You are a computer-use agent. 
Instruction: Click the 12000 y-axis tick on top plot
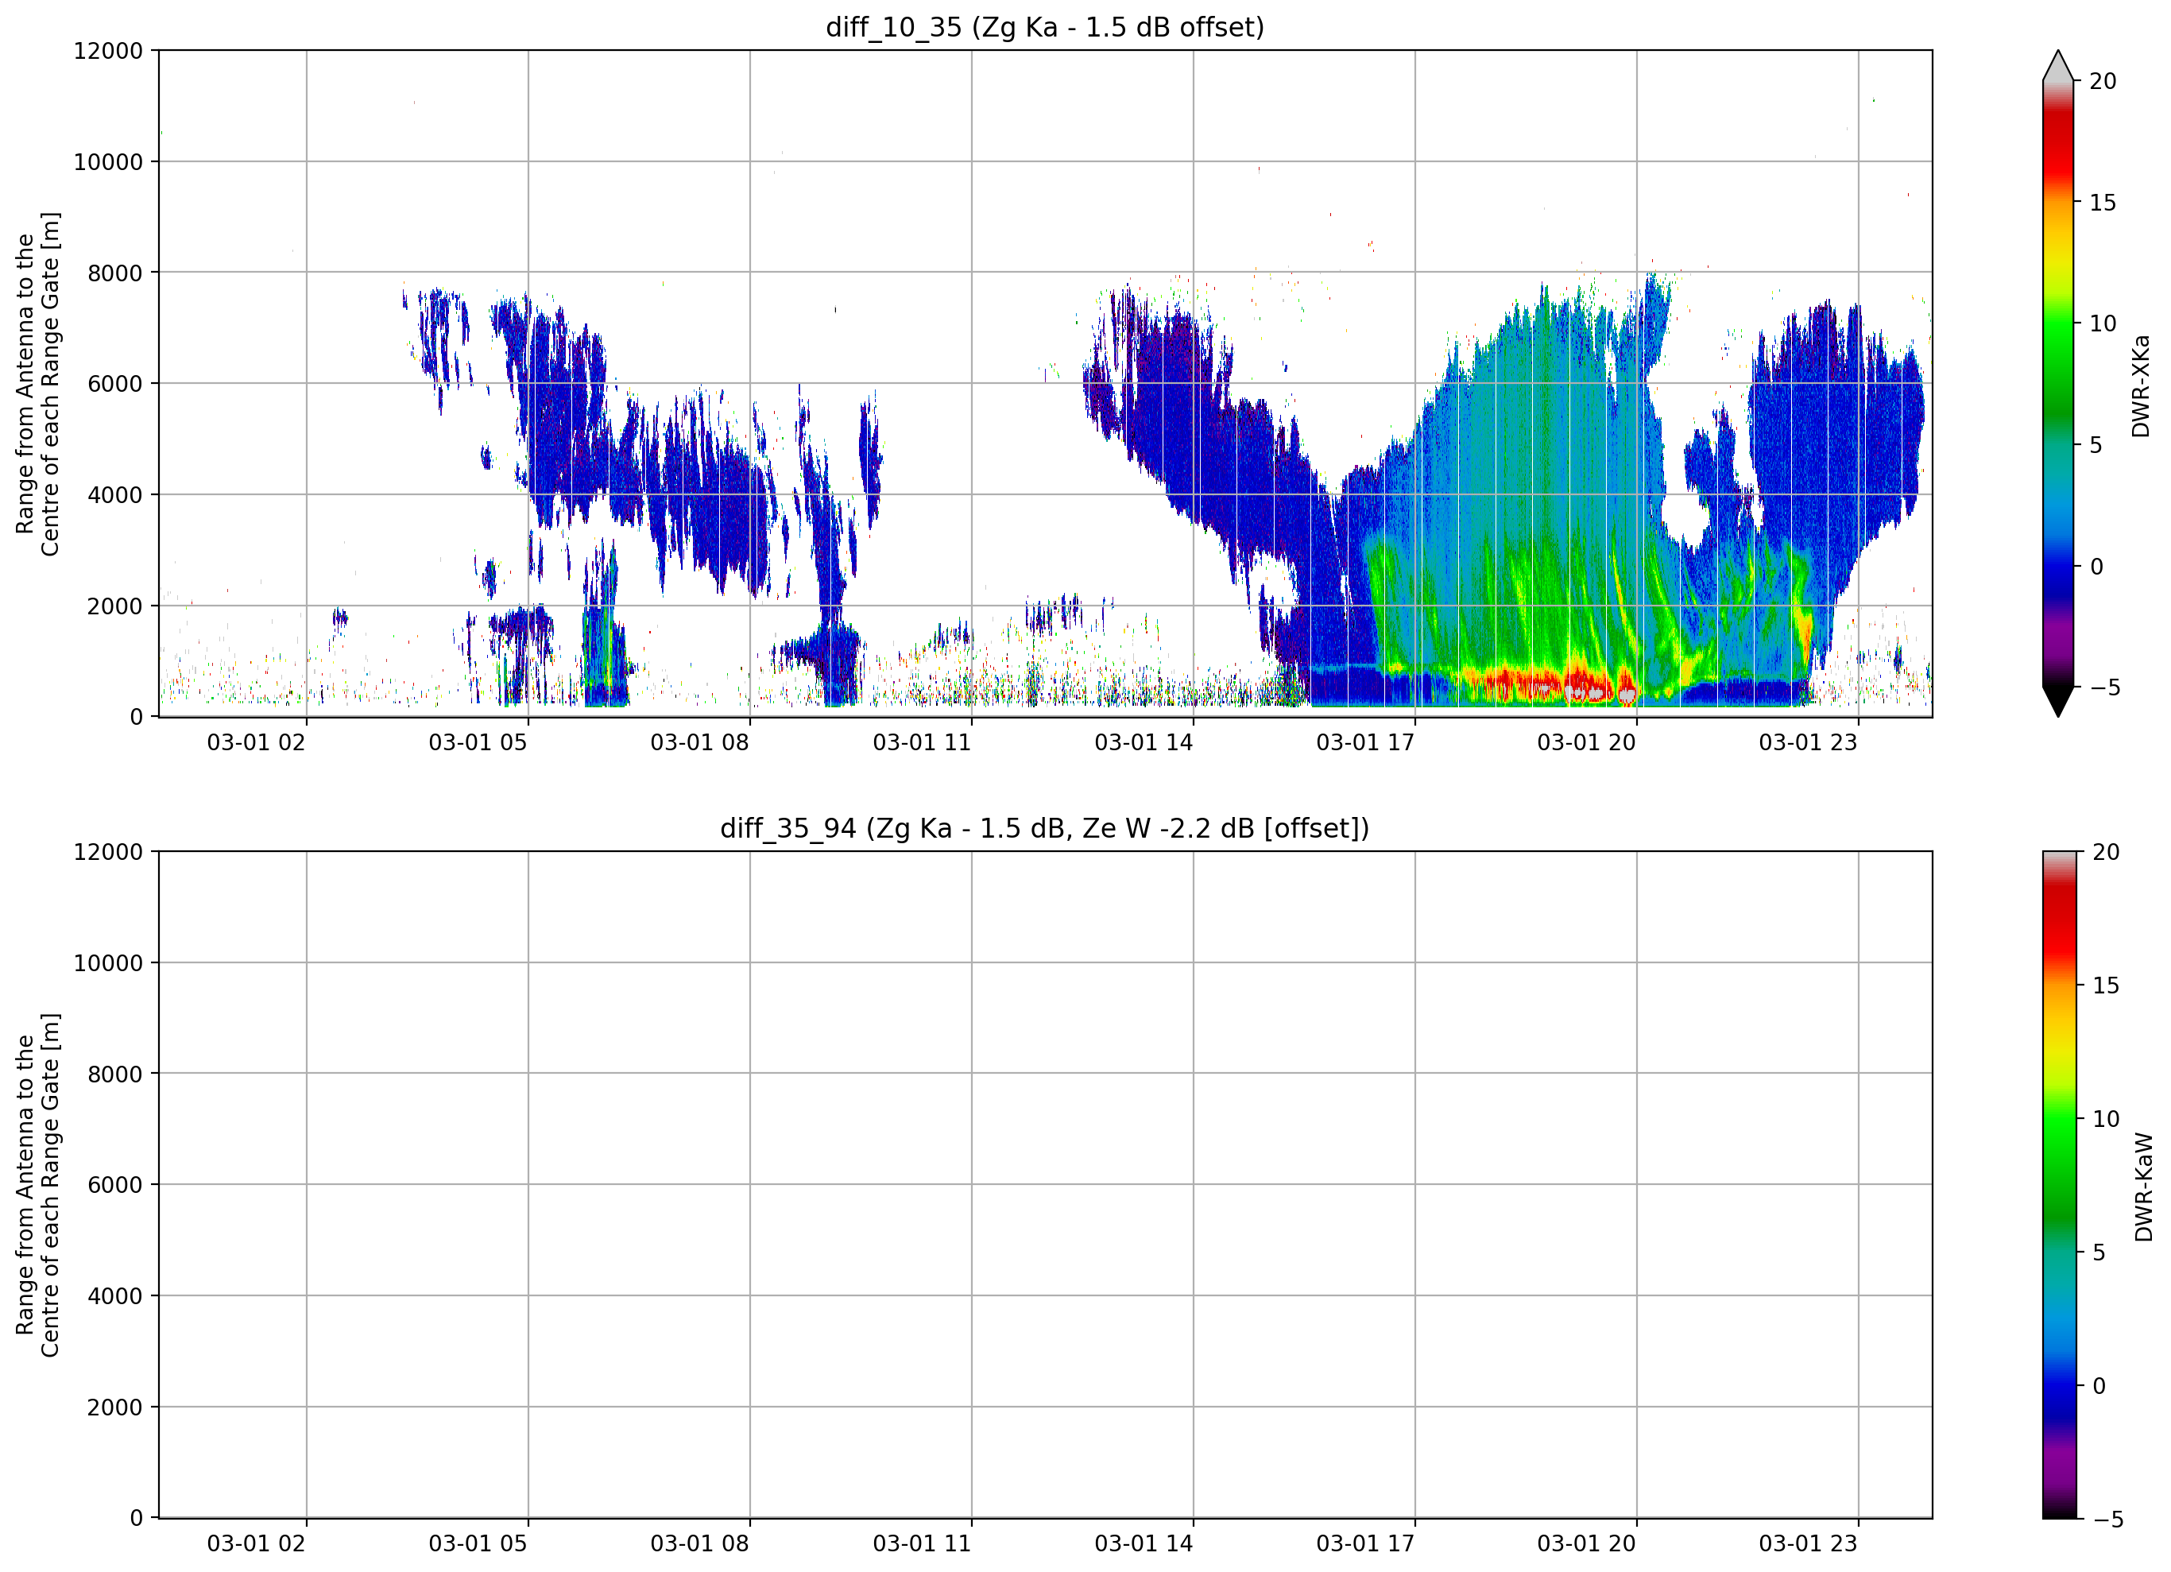point(108,51)
